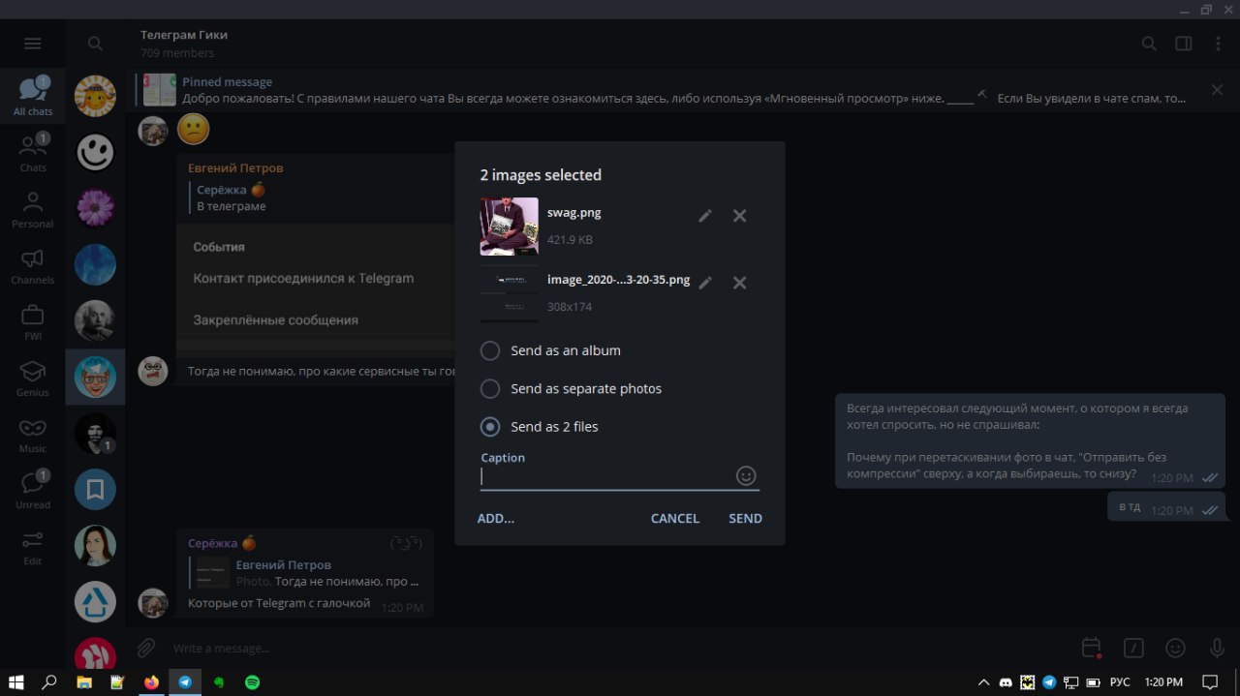Image resolution: width=1240 pixels, height=696 pixels.
Task: Open the woman portrait avatar chat
Action: coord(95,545)
